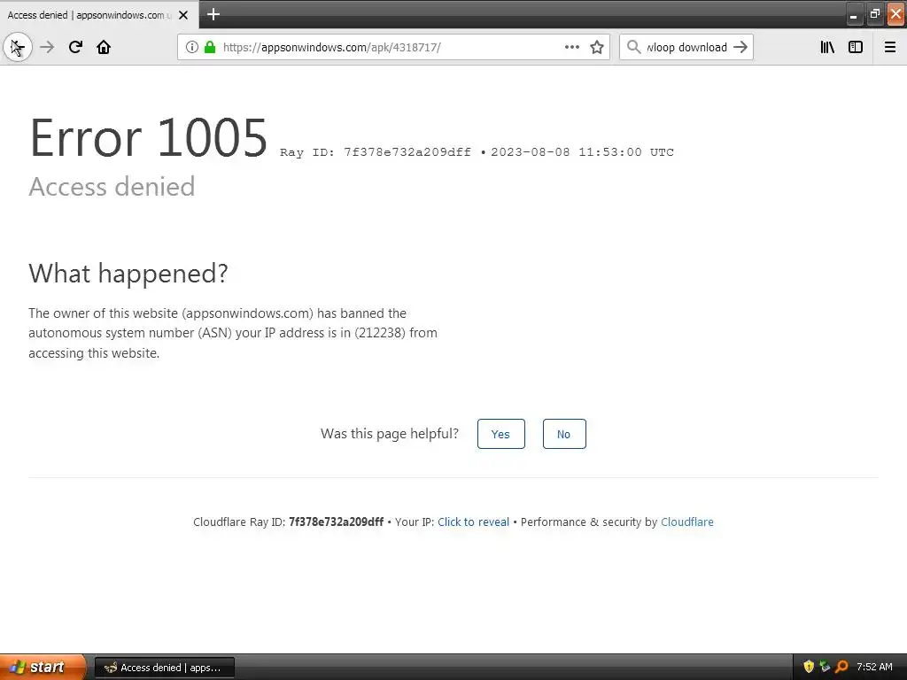Minimize the browser window
Screen dimensions: 907x680
pos(854,14)
